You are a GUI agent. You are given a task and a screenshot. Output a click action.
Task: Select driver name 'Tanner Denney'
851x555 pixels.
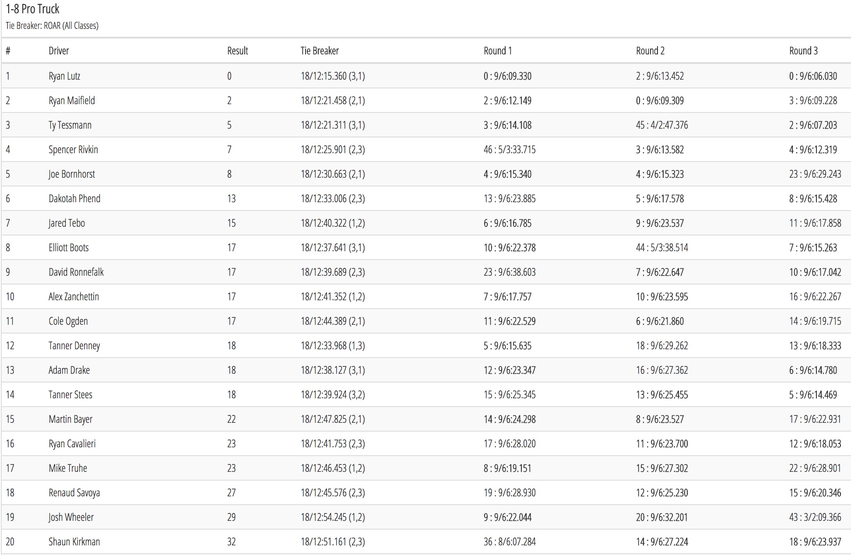74,346
